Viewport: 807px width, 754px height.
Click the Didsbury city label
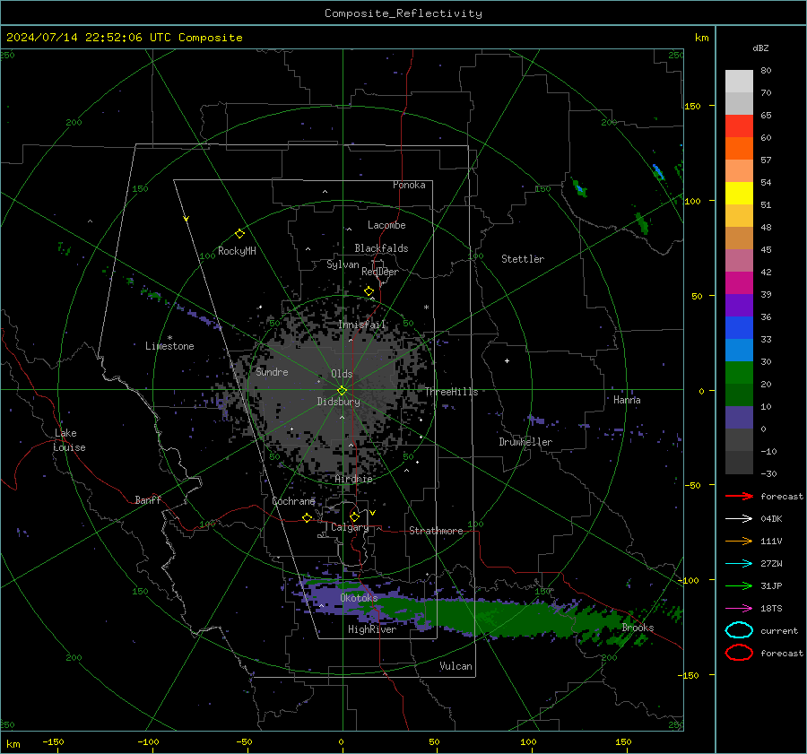click(338, 402)
